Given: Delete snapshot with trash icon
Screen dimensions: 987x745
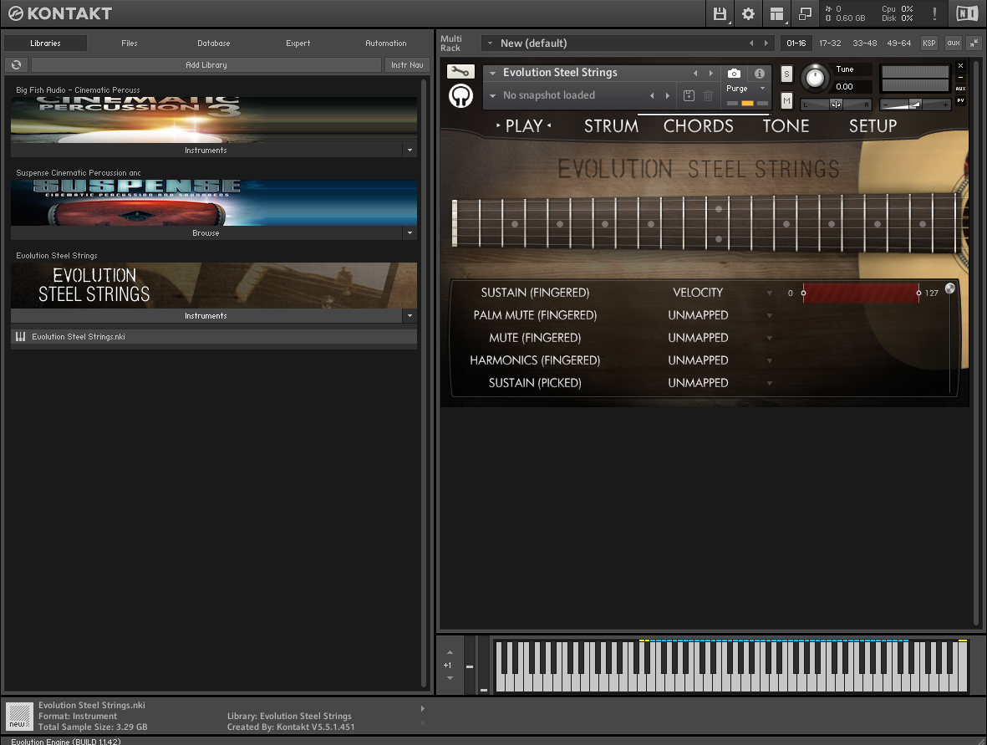Looking at the screenshot, I should (708, 95).
